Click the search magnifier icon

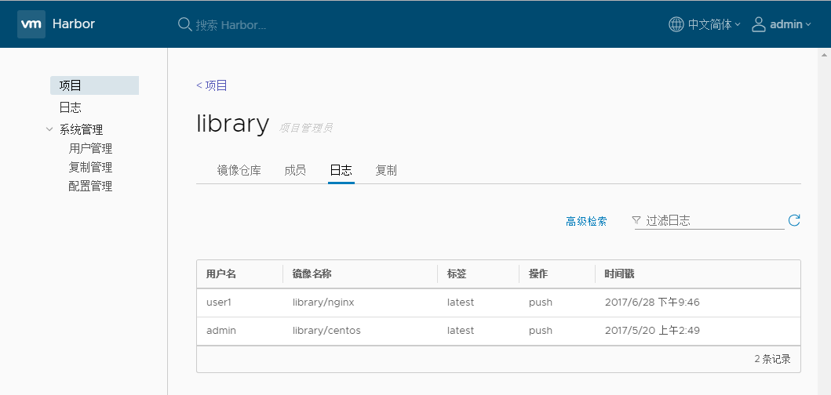[184, 24]
